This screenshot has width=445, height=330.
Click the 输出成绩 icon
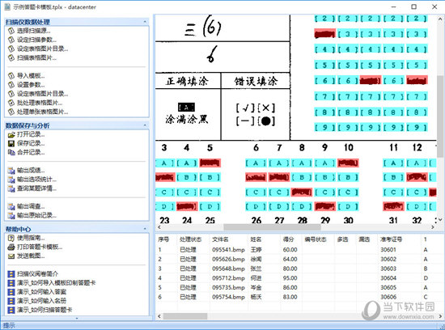tap(11, 171)
